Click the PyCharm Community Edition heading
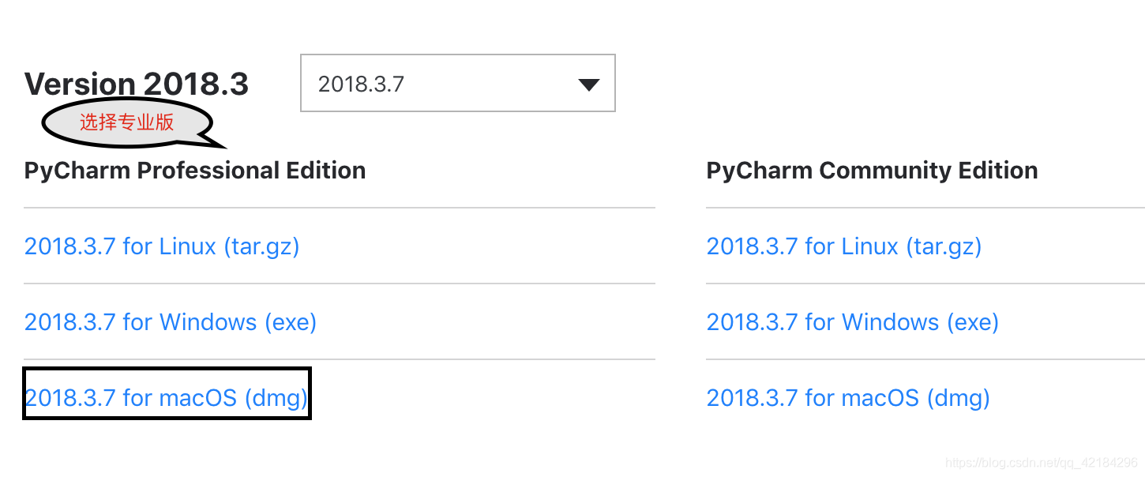The height and width of the screenshot is (477, 1145). tap(872, 171)
